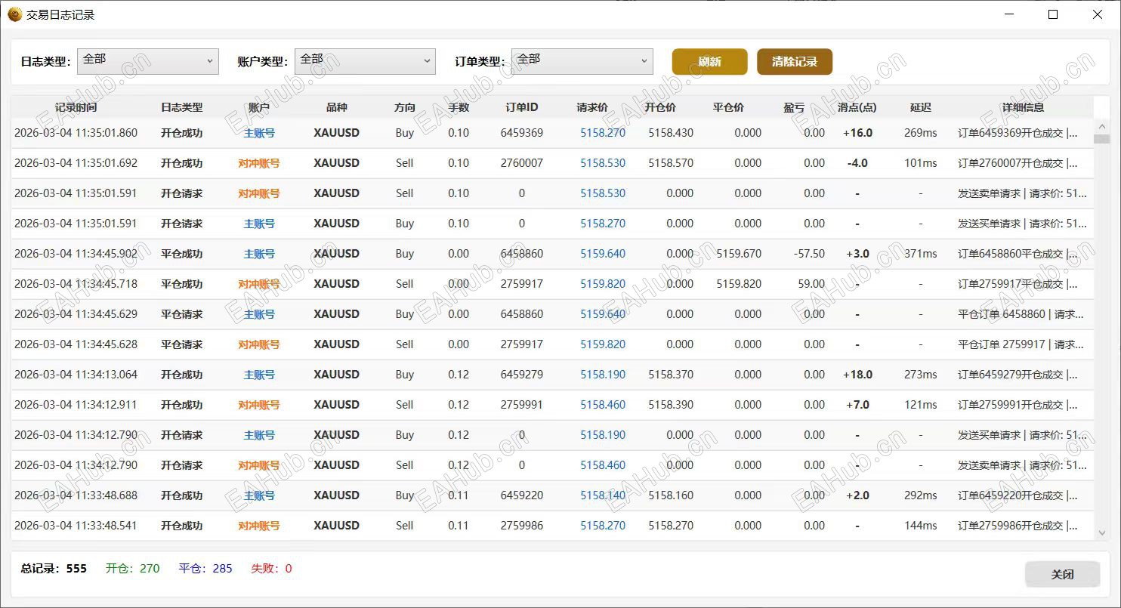1121x608 pixels.
Task: Click the timestamp 2026-03-04 11:35:01.692
Action: 76,163
